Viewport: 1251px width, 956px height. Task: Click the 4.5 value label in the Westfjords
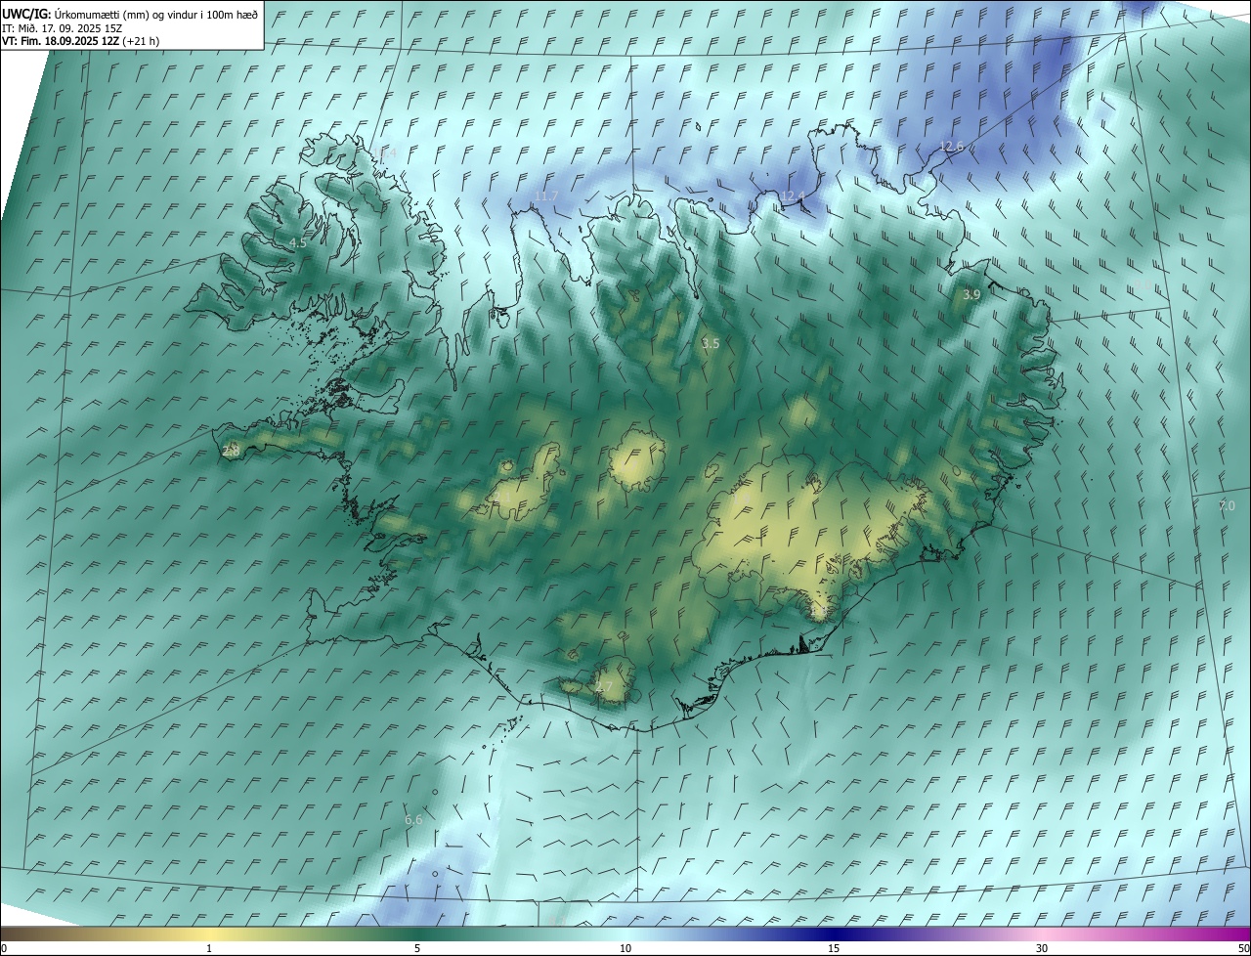click(x=298, y=242)
